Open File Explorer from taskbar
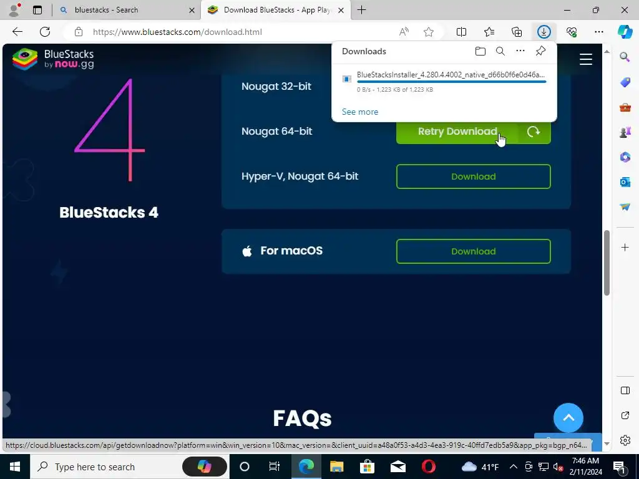 click(336, 467)
